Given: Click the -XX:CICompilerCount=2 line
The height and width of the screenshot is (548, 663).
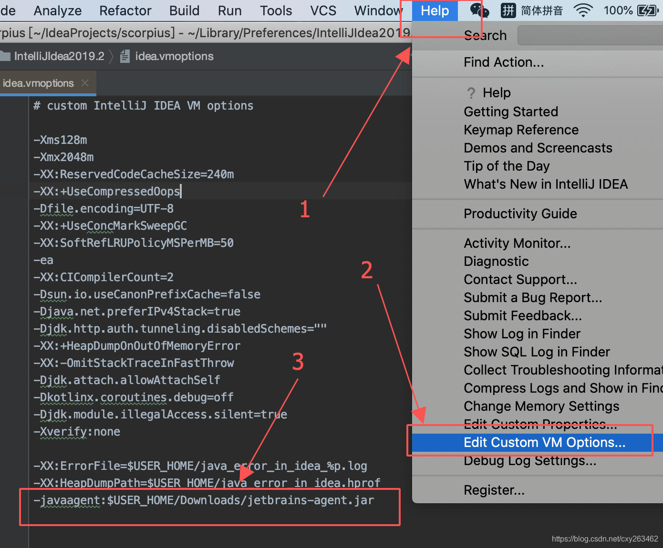Looking at the screenshot, I should coord(104,277).
